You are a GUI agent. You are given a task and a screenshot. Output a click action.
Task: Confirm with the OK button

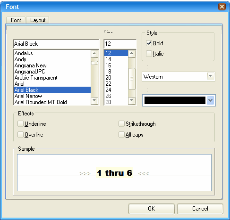(x=152, y=209)
